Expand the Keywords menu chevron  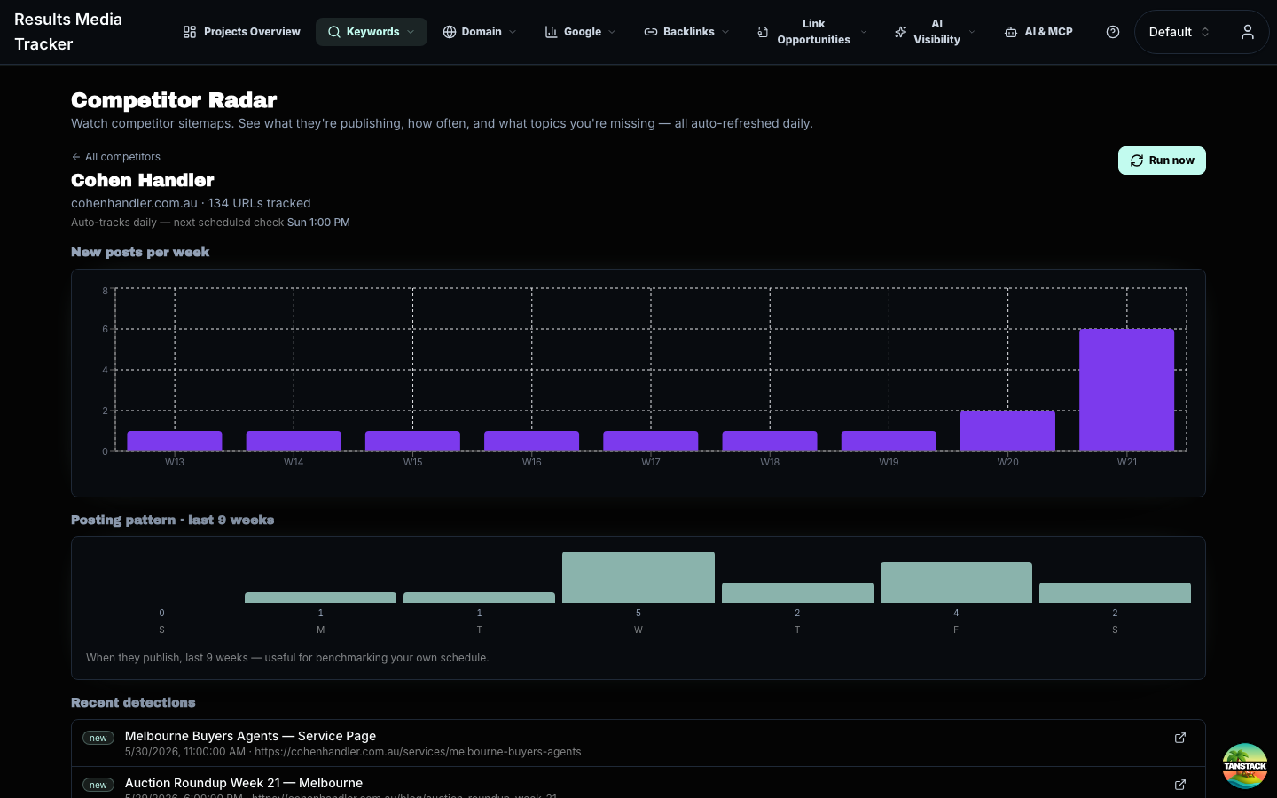pos(411,32)
